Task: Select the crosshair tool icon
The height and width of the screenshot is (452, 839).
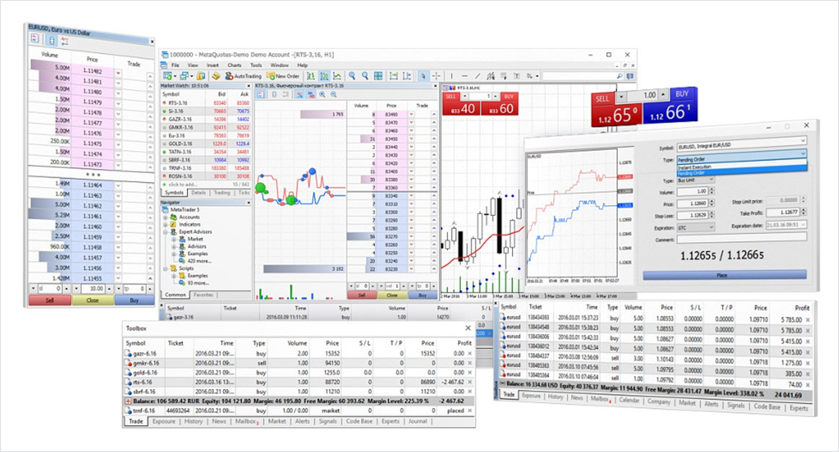Action: [x=436, y=76]
